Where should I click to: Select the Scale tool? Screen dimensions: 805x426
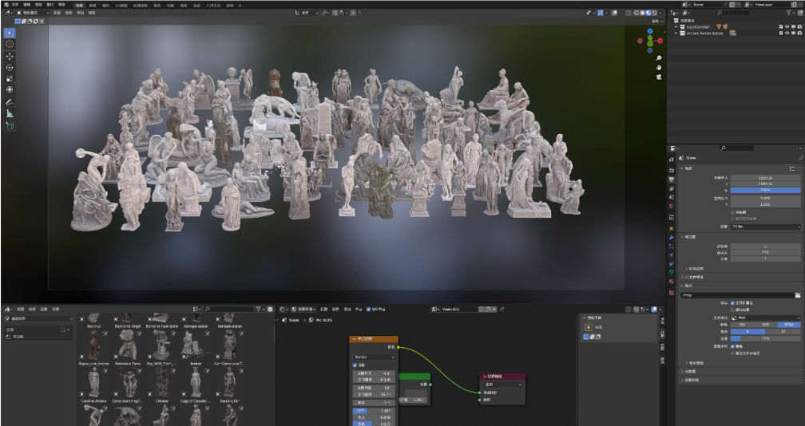[10, 78]
